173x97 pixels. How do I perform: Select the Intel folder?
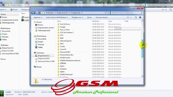click(62, 38)
